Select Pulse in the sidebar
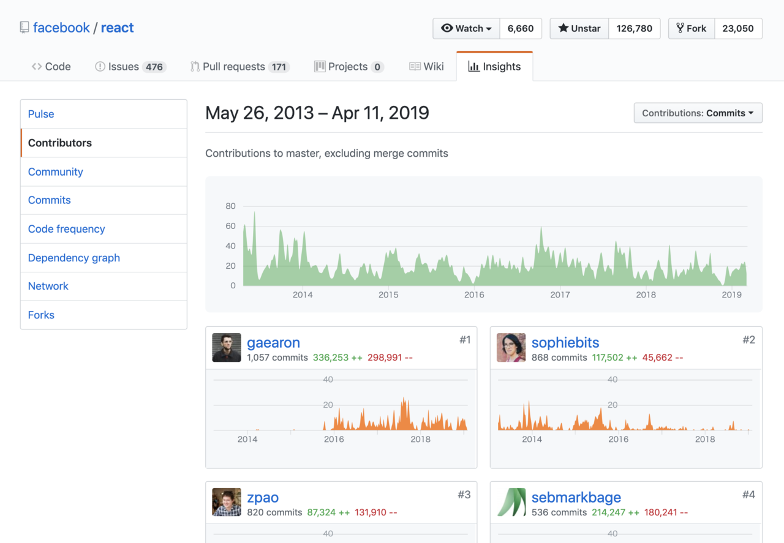The image size is (784, 543). 41,114
